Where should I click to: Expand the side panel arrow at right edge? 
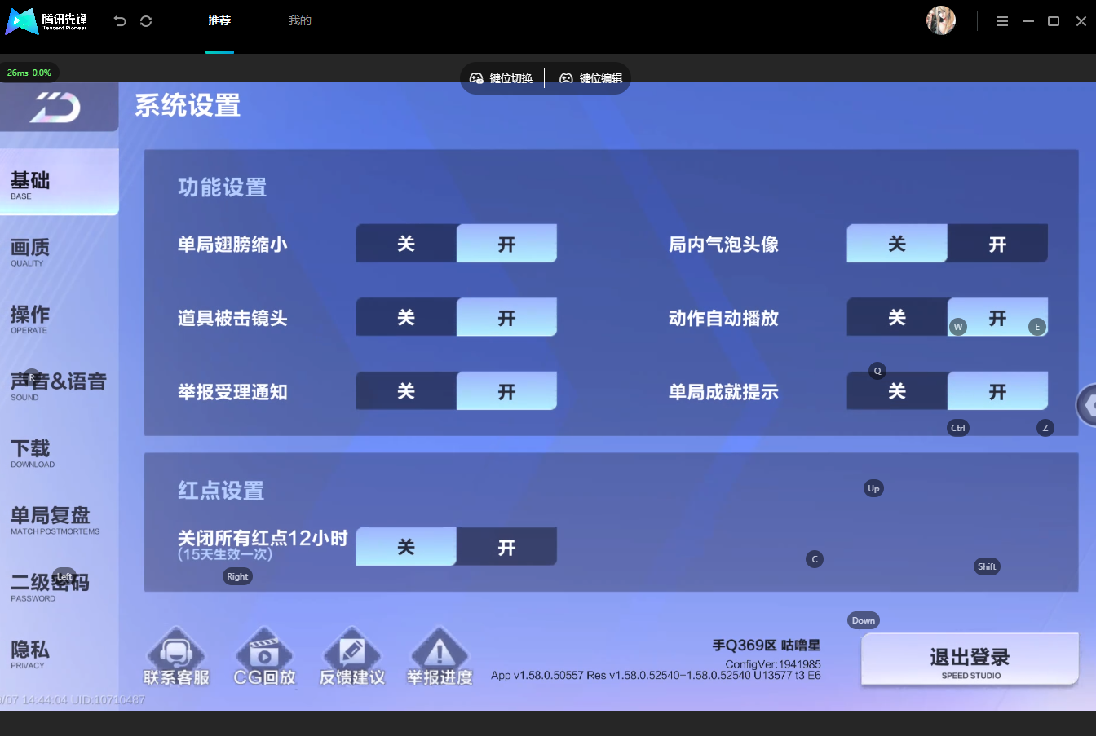pyautogui.click(x=1087, y=404)
